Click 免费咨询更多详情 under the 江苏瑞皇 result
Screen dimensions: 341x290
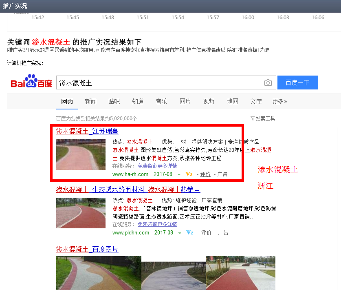click(x=157, y=166)
